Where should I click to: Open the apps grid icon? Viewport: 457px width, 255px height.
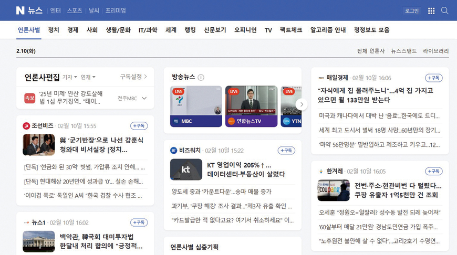click(x=431, y=10)
